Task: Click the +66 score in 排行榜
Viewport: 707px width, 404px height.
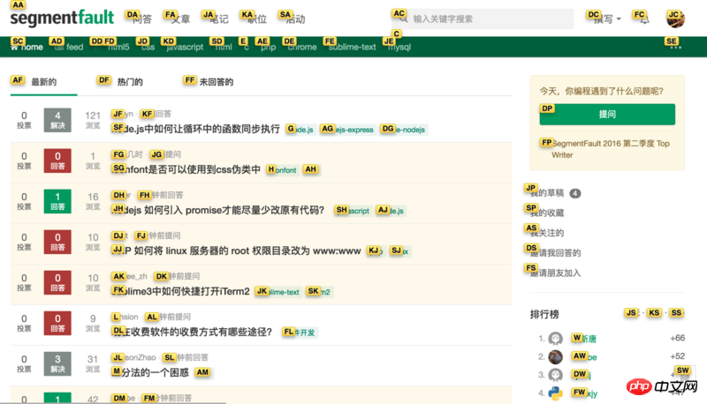Action: 677,338
